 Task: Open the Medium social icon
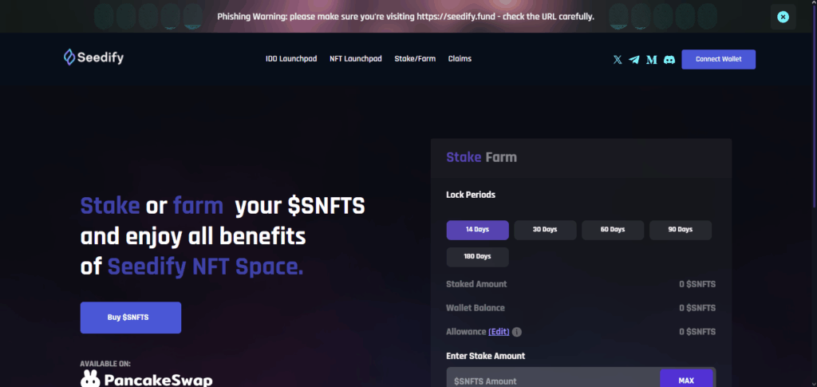tap(651, 60)
